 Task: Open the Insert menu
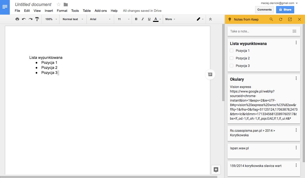tap(49, 11)
